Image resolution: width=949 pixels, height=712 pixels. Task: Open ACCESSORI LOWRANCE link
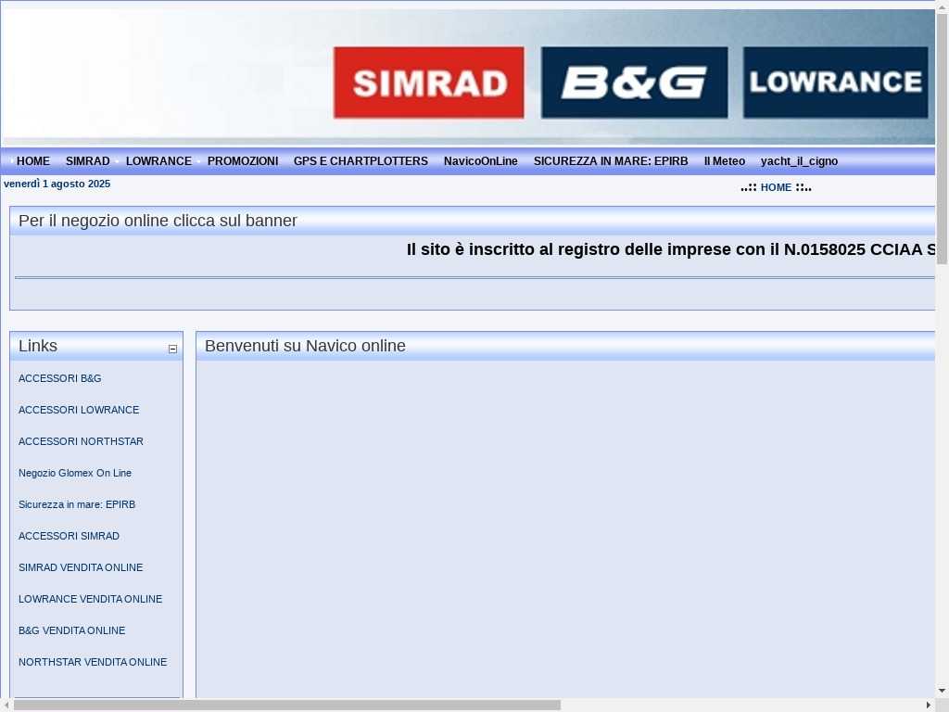pyautogui.click(x=79, y=410)
